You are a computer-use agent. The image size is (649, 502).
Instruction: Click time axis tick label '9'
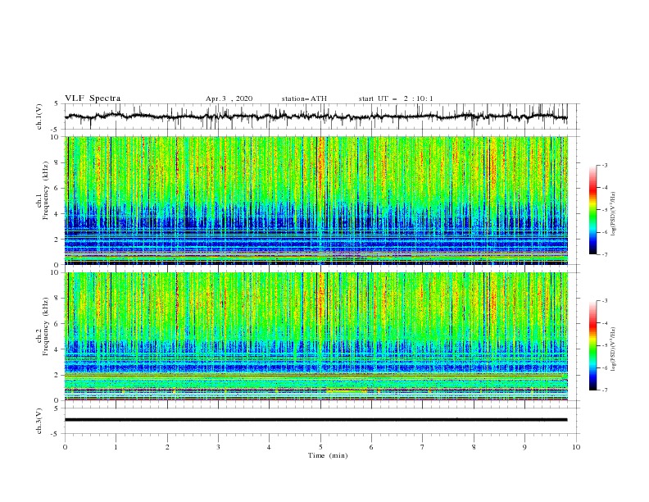(524, 447)
